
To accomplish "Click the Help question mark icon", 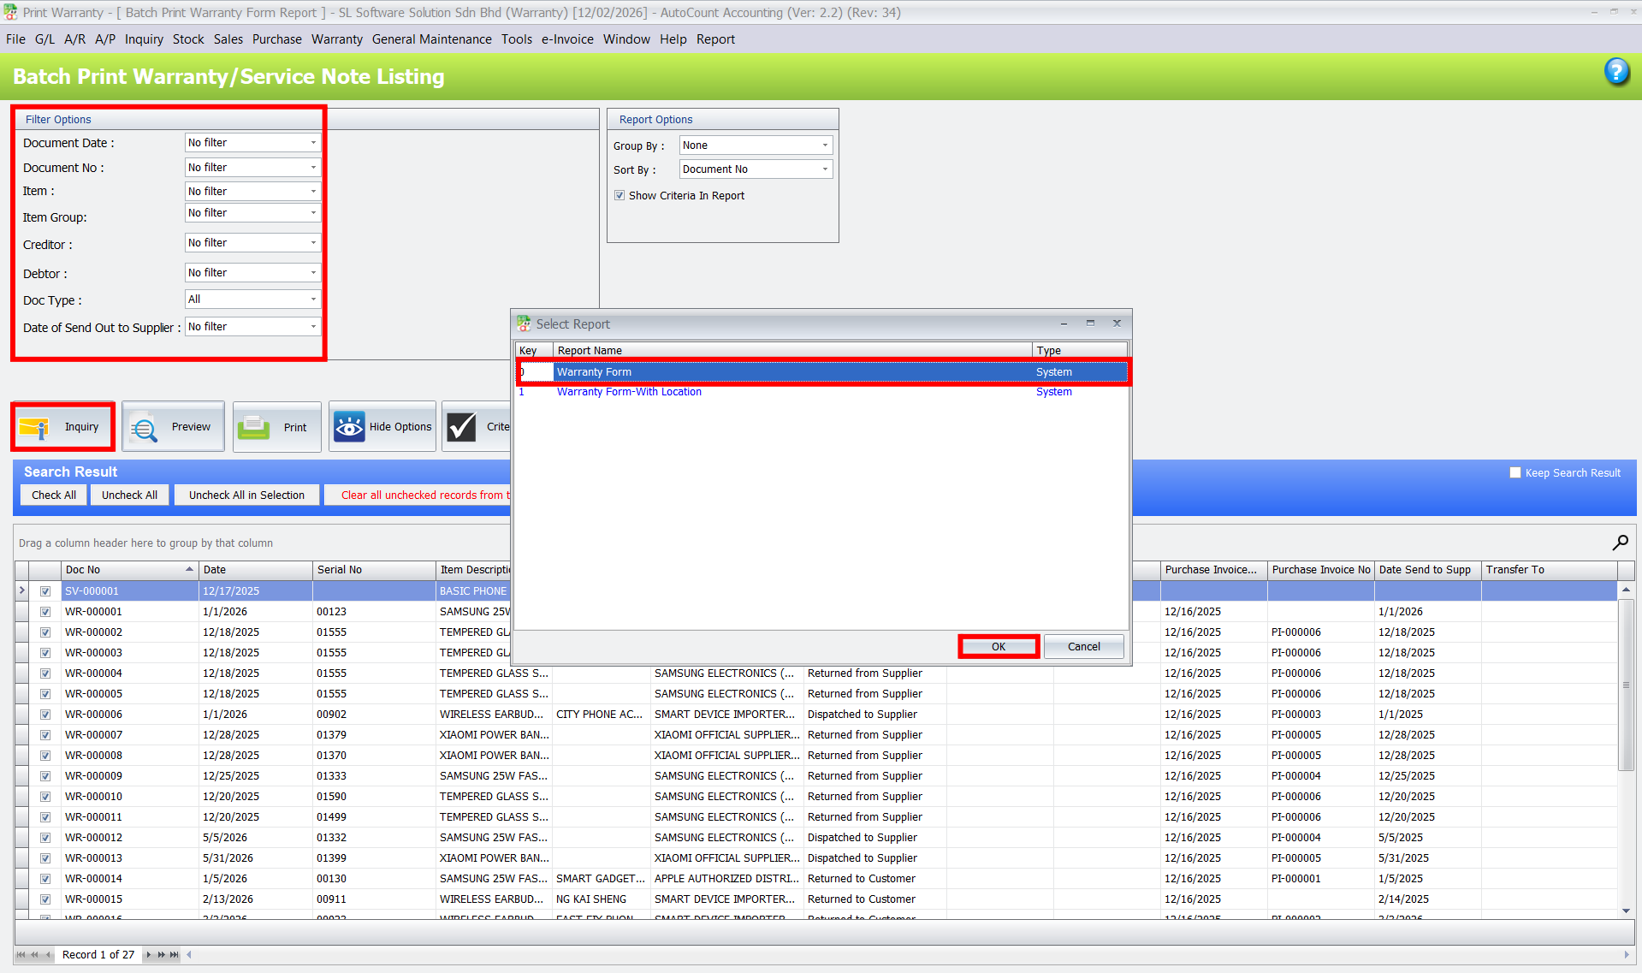I will (1616, 73).
